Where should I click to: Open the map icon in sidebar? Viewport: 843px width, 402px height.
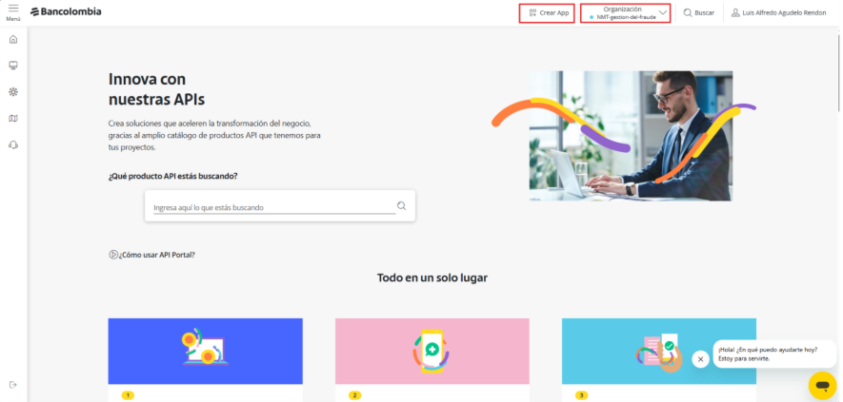[13, 118]
